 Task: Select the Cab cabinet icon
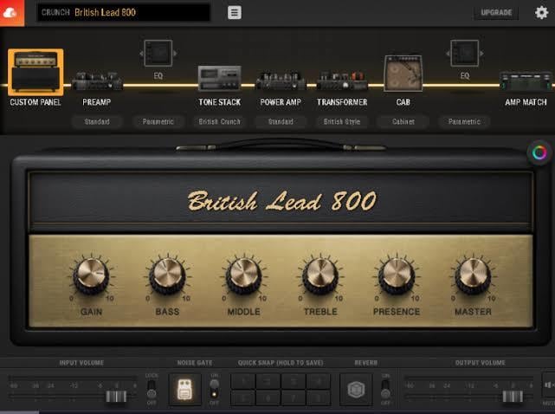pos(403,74)
